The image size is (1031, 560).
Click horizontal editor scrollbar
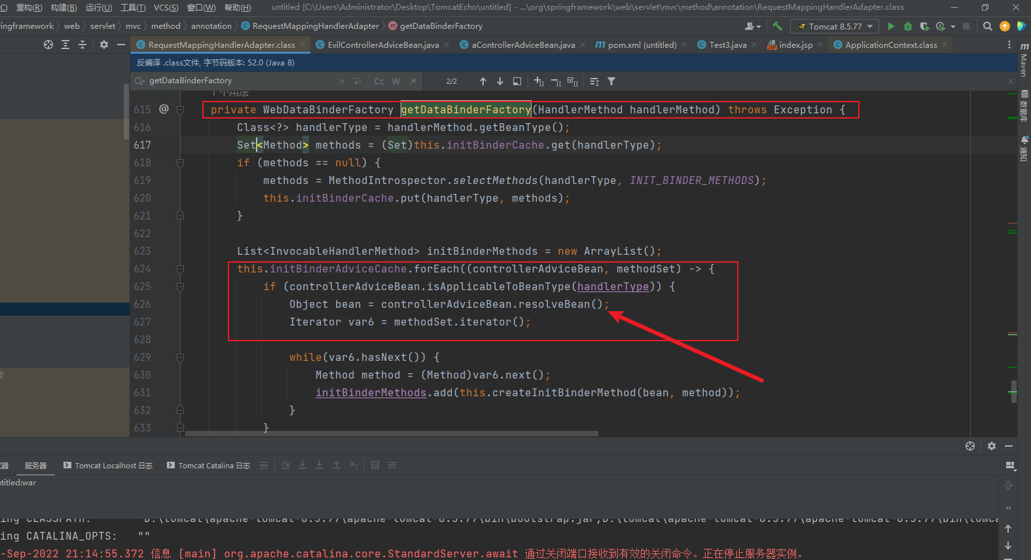point(391,434)
